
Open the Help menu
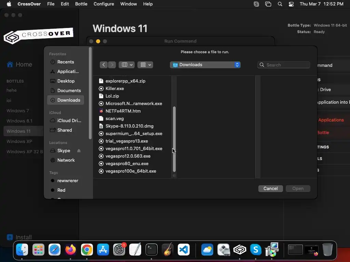pos(148,4)
